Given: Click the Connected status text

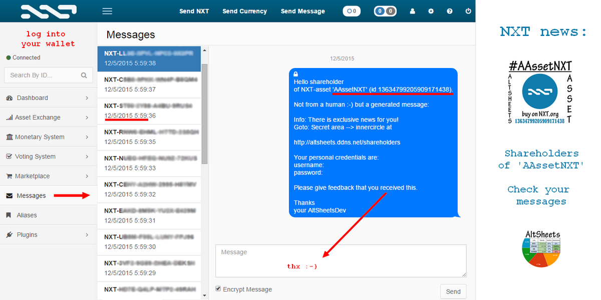Looking at the screenshot, I should pos(26,58).
